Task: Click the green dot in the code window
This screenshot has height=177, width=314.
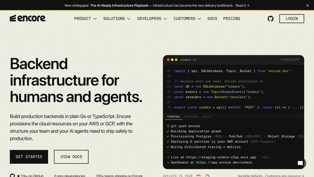Action: [x=176, y=60]
